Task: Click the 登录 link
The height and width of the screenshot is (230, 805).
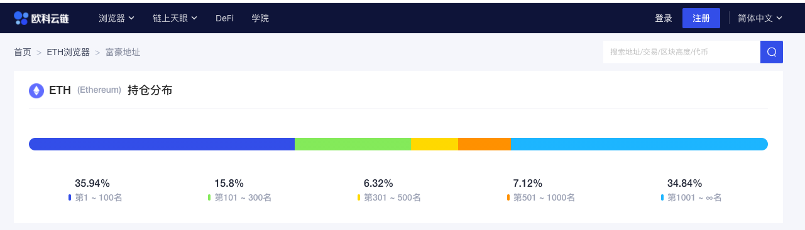Action: (664, 18)
